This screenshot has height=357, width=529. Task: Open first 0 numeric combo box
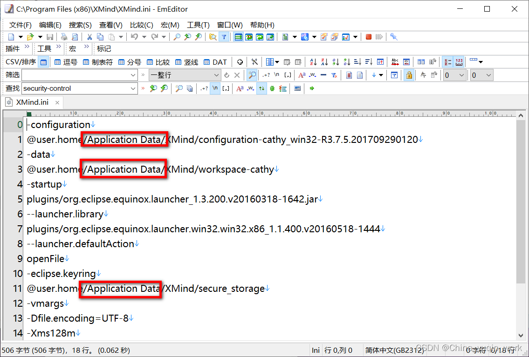454,75
